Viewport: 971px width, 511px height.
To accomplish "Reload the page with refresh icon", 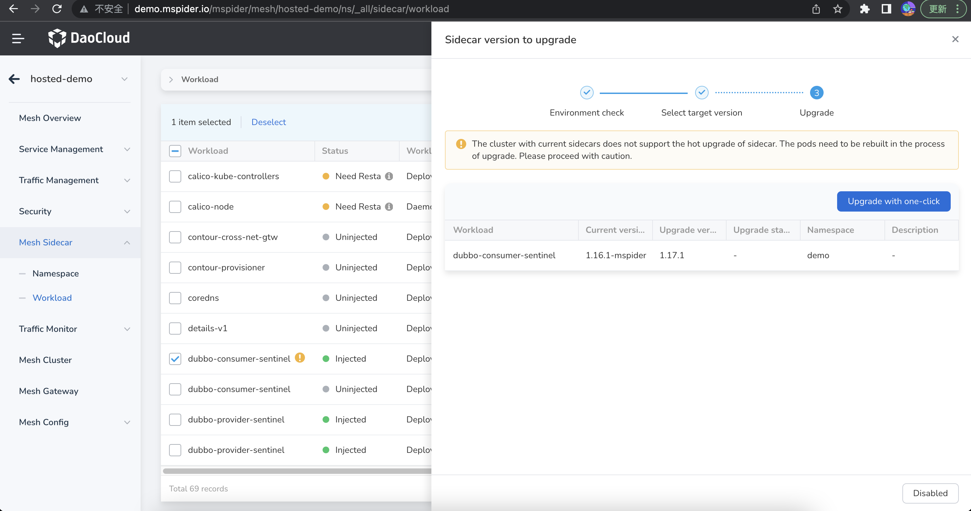I will (x=57, y=9).
